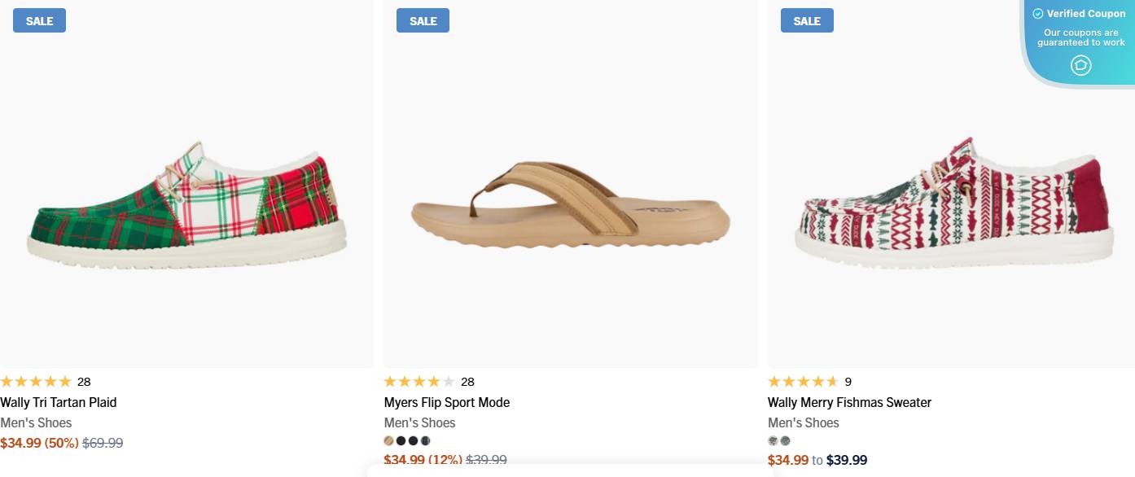Click the Verified Coupon checkmark badge icon

[x=1038, y=13]
